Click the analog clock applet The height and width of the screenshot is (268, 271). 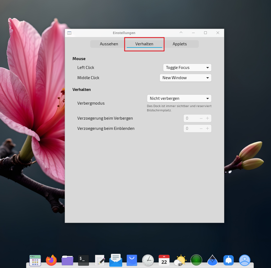(148, 260)
